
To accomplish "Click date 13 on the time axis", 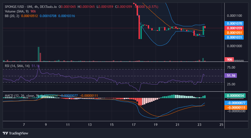I will pos(90,125).
